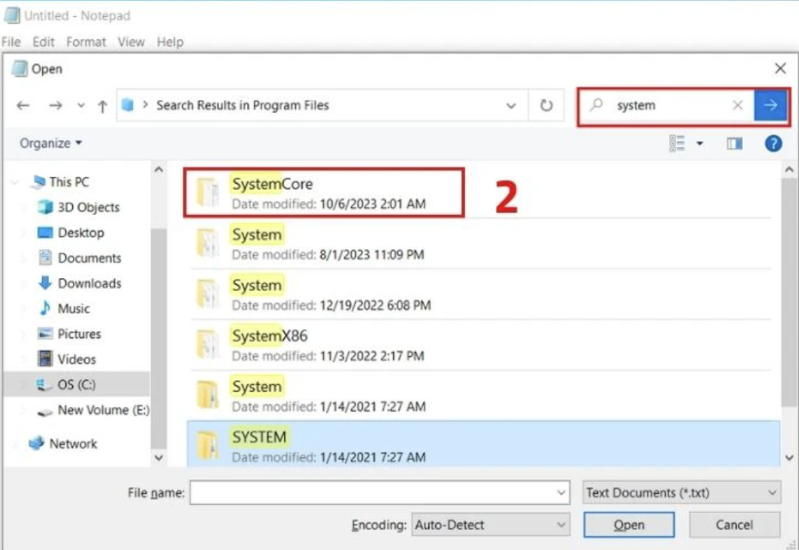799x550 pixels.
Task: Click the up one level arrow
Action: [102, 105]
